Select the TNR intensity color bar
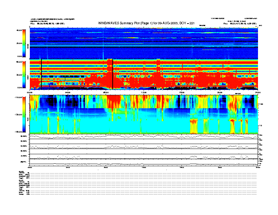Viewport: 278px width, 215px height. point(24,115)
